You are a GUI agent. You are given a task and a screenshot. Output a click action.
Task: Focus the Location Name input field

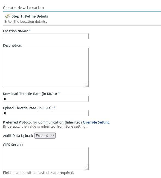click(x=46, y=36)
